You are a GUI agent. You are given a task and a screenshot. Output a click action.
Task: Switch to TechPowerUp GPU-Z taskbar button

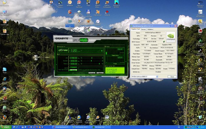point(82,127)
